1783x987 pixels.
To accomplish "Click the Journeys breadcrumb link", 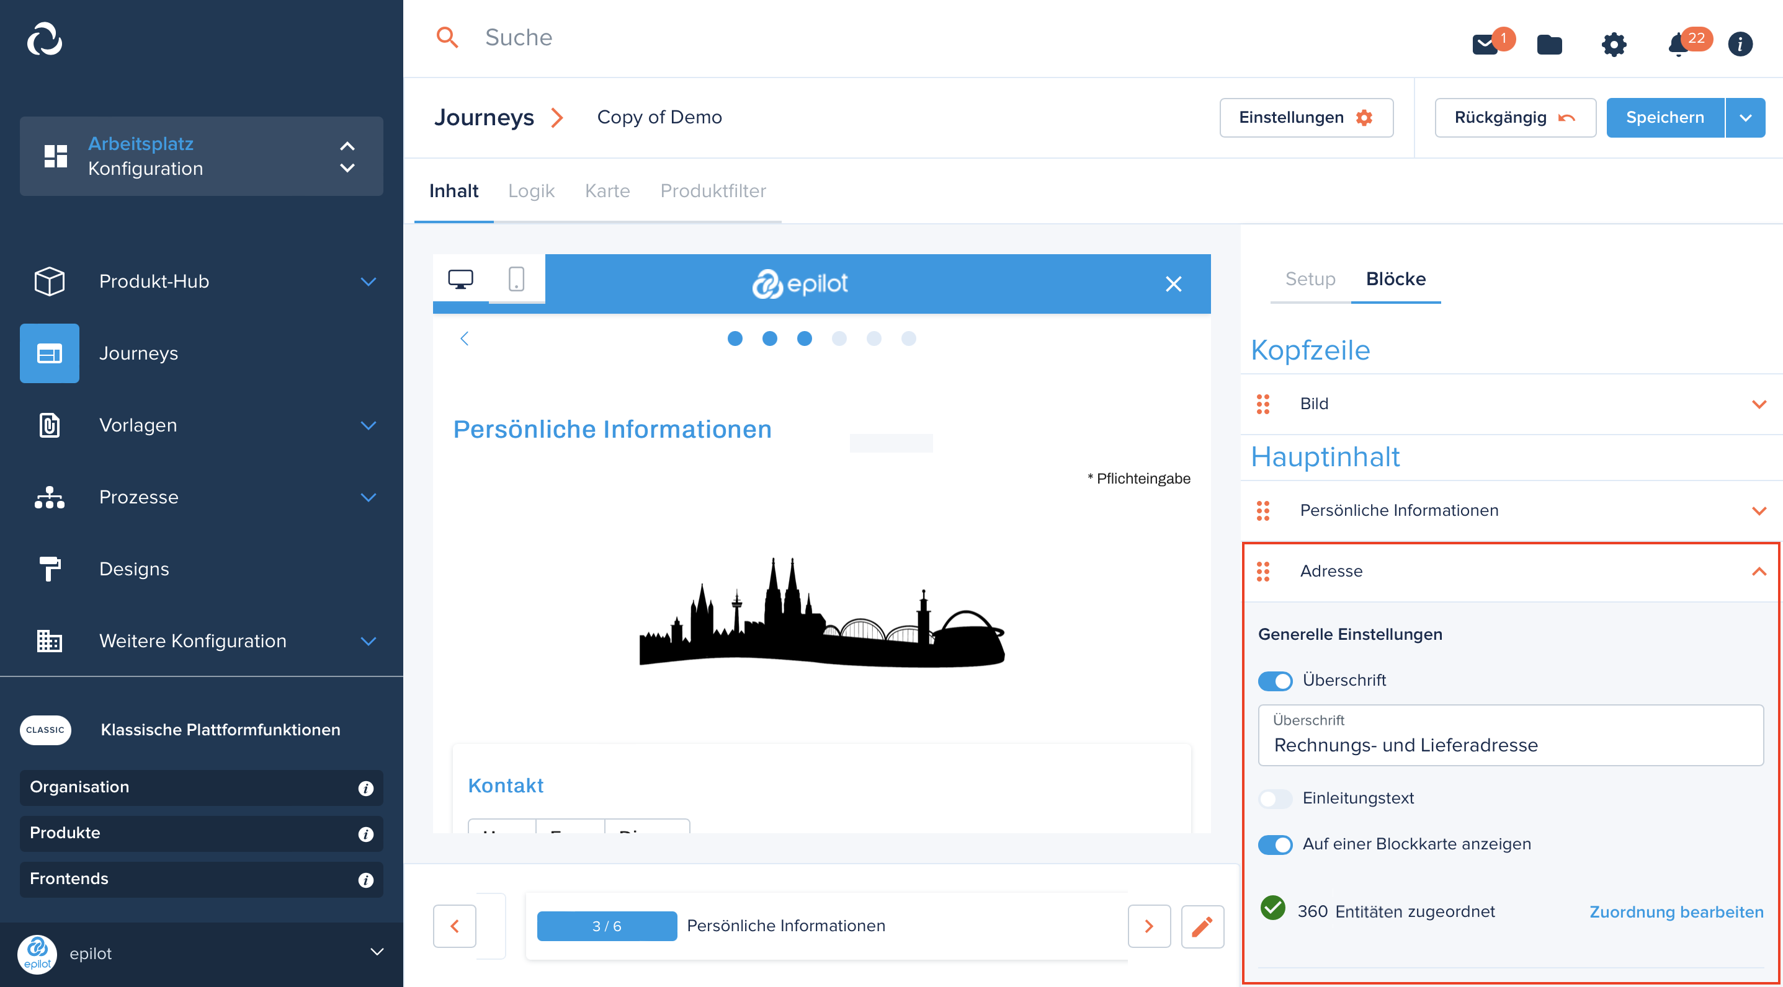I will click(x=484, y=118).
